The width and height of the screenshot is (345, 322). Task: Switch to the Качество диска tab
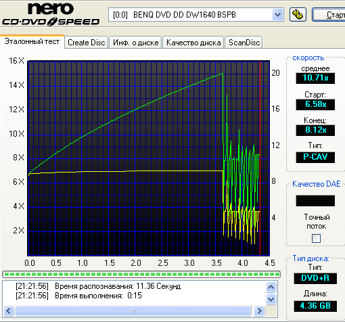pos(193,43)
